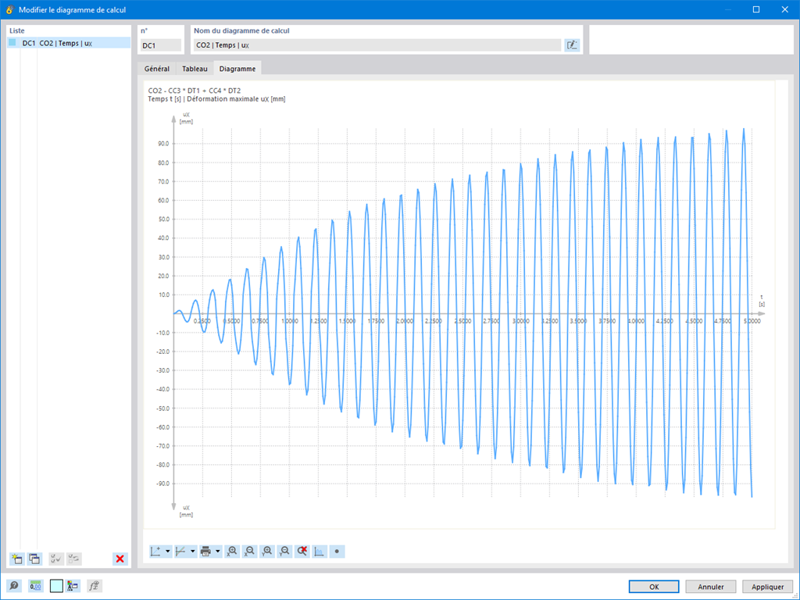
Task: Click subtitle 'Temps t [s] | Déformation maximale uX [mm]'
Action: pyautogui.click(x=217, y=99)
